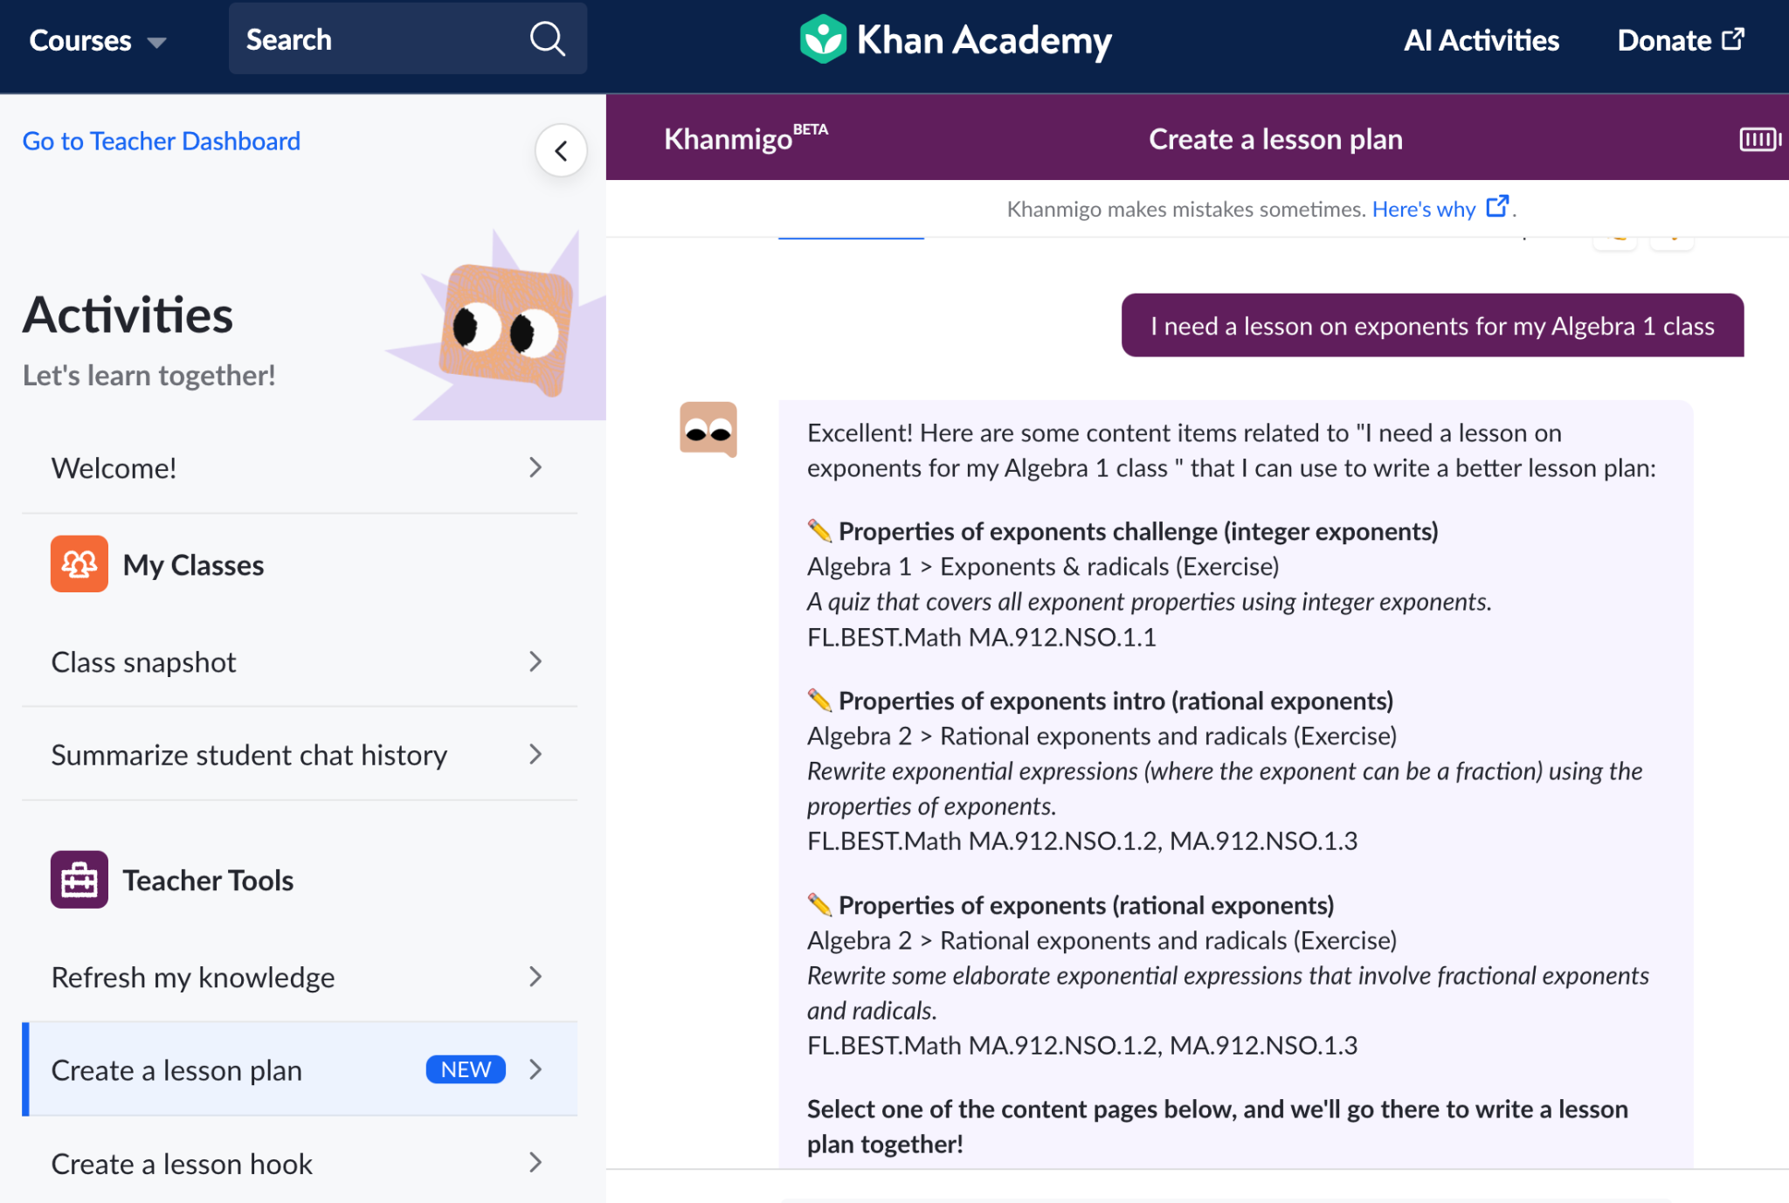The height and width of the screenshot is (1203, 1789).
Task: Click the search magnifying glass icon
Action: tap(548, 39)
